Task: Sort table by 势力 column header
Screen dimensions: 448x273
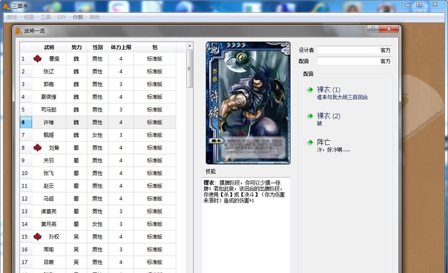Action: 76,47
